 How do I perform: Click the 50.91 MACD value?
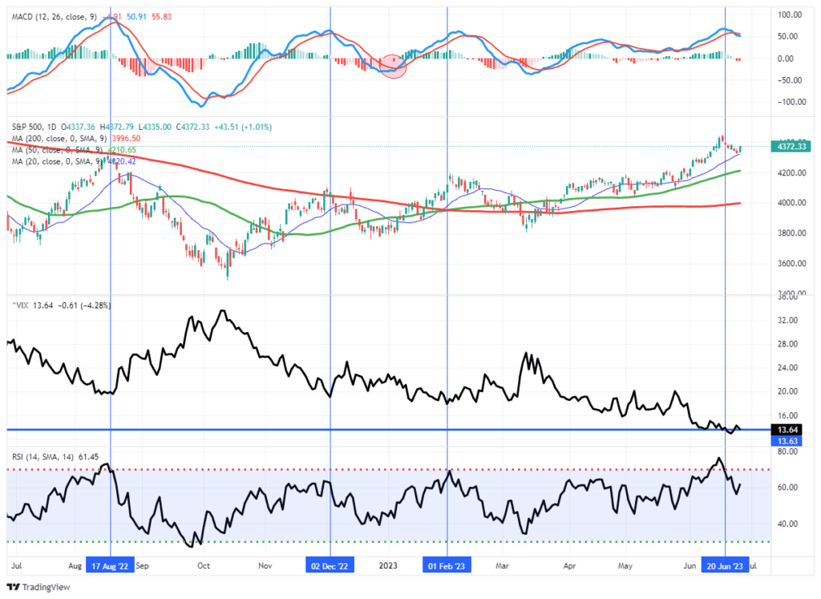tap(136, 17)
